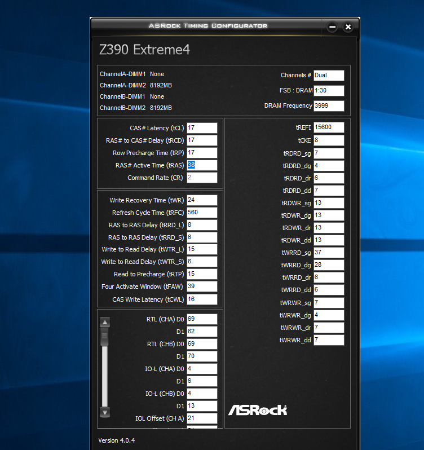Focus the tWTR_L value field
424x450 pixels.
coord(202,249)
